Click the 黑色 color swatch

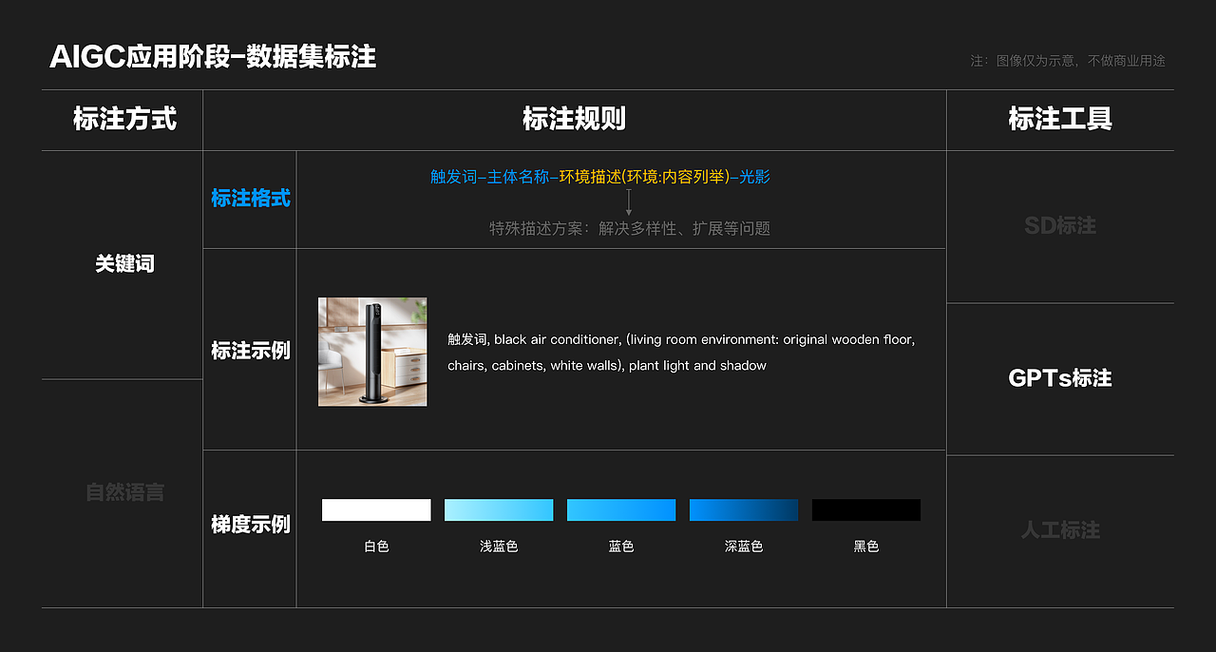pyautogui.click(x=865, y=509)
